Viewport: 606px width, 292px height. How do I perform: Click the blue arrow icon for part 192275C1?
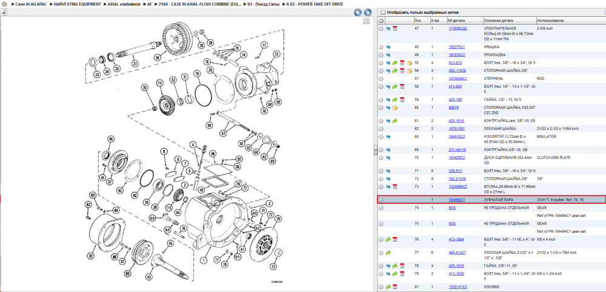tap(388, 47)
